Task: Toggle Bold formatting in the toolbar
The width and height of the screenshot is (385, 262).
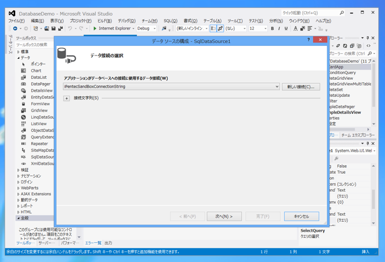Action: click(272, 28)
